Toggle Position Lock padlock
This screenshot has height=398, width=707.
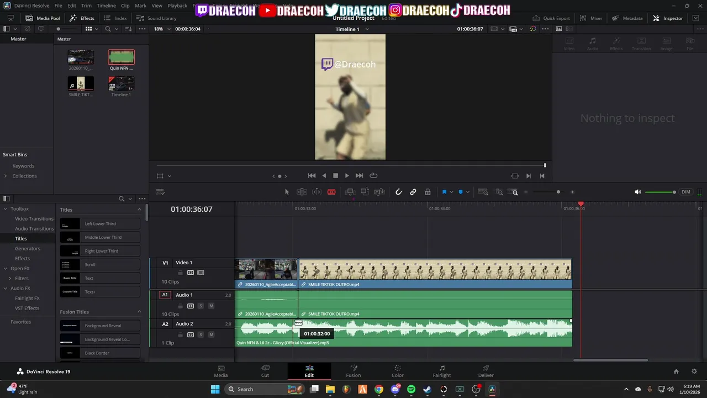428,192
